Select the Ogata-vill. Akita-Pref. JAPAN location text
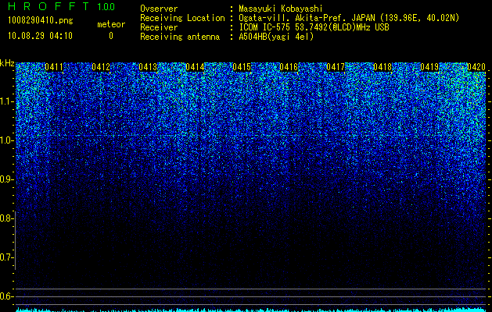492x312 pixels. point(349,18)
